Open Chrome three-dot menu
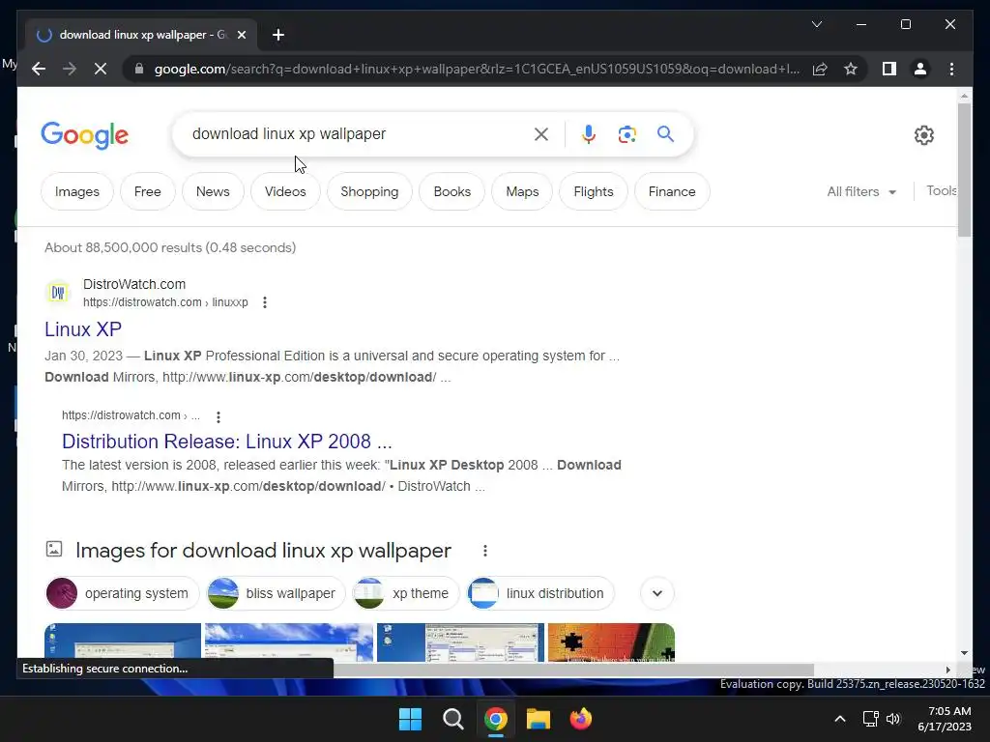 coord(951,69)
